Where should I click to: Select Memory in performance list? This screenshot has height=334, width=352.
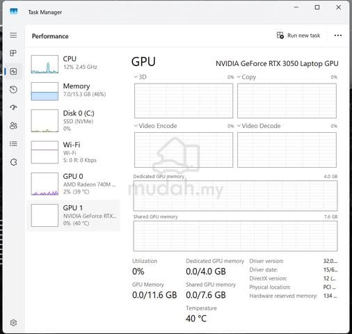73,91
